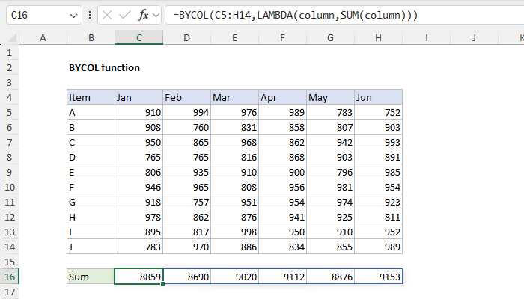The width and height of the screenshot is (524, 299).
Task: Click Jun value 811 in row H
Action: click(x=378, y=218)
